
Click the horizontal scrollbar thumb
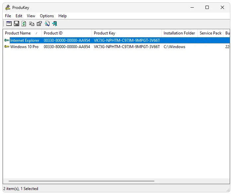(81, 181)
